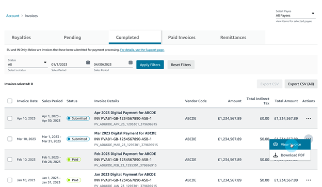
Task: Open actions menu for Jan 10, 2023 invoice
Action: tap(309, 180)
